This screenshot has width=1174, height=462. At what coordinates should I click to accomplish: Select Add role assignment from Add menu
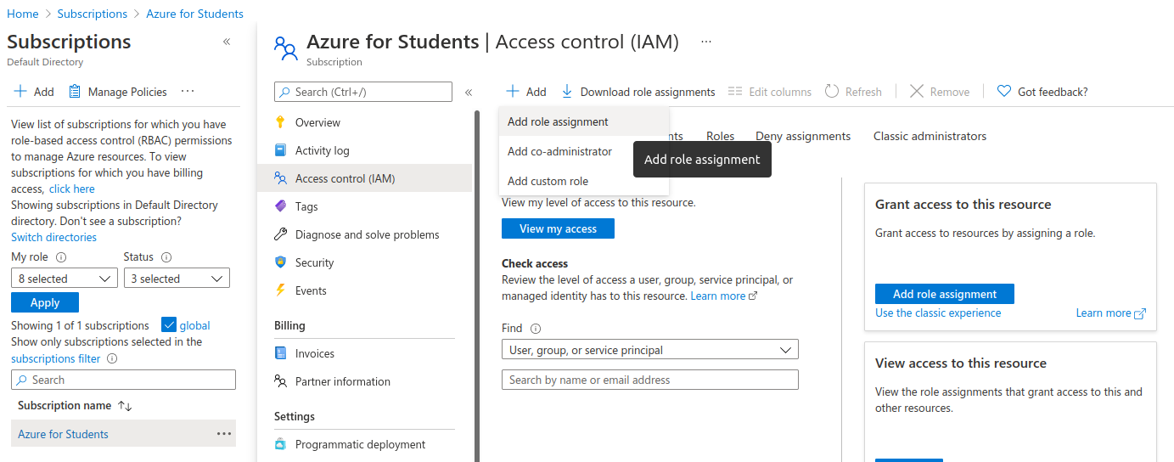pyautogui.click(x=584, y=121)
